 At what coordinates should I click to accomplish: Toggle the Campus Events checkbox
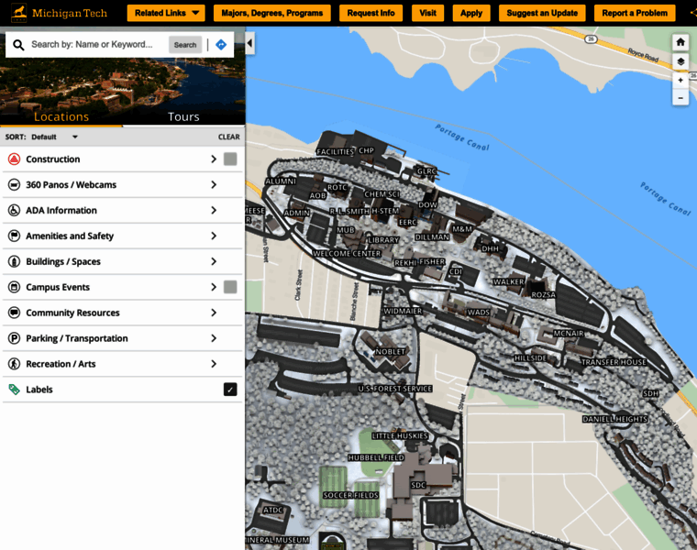click(230, 287)
